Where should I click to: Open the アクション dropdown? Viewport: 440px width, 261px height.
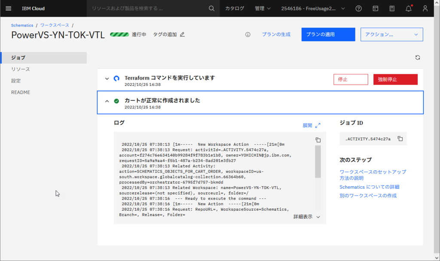(x=392, y=34)
